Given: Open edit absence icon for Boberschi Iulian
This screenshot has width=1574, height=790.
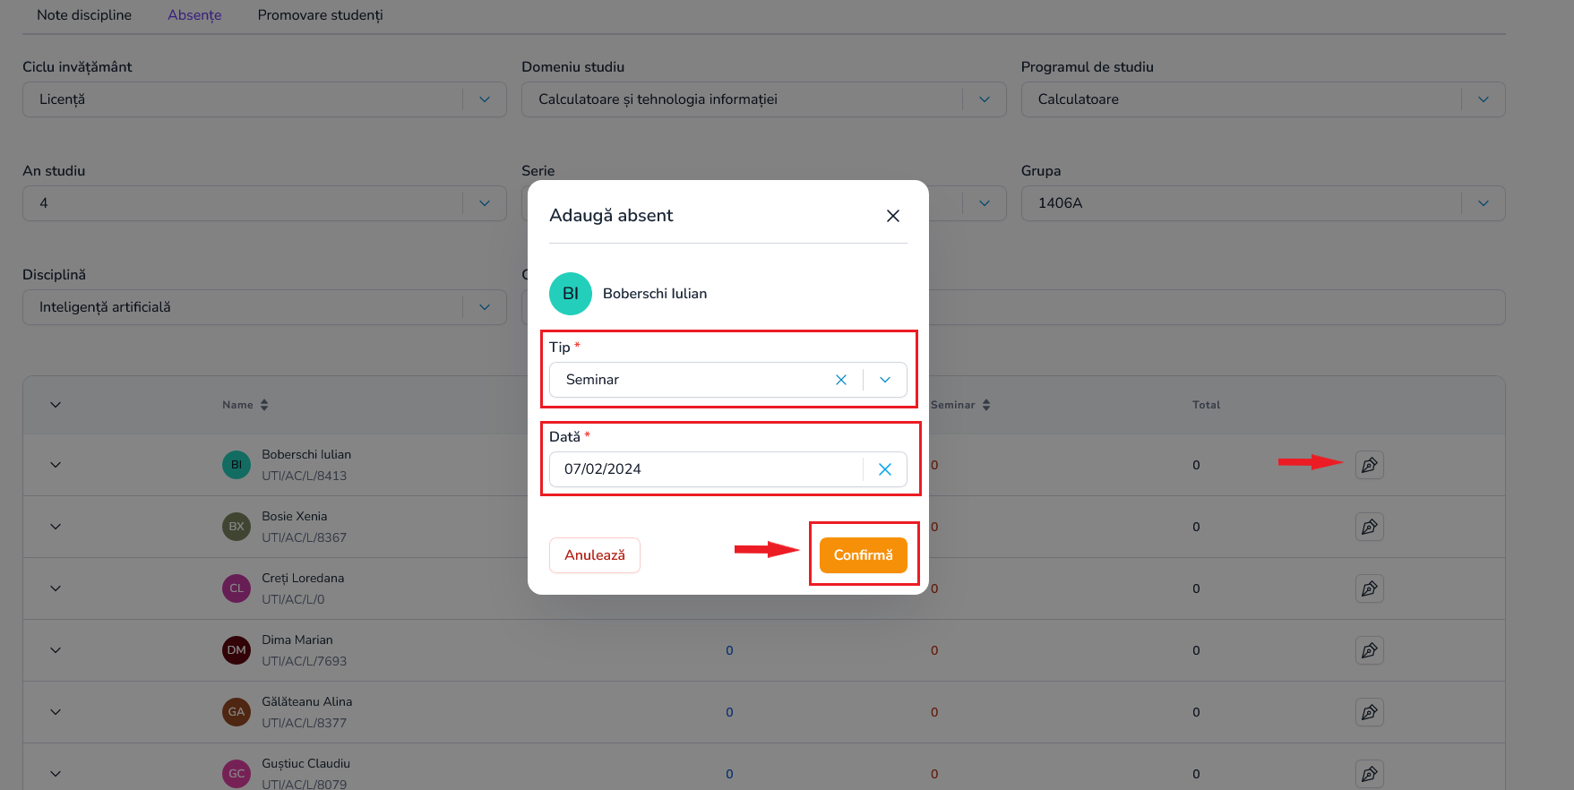Looking at the screenshot, I should (1369, 465).
